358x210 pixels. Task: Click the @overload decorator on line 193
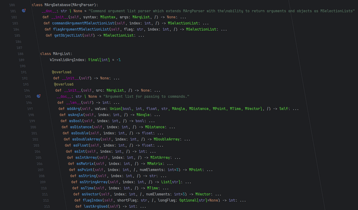[64, 84]
